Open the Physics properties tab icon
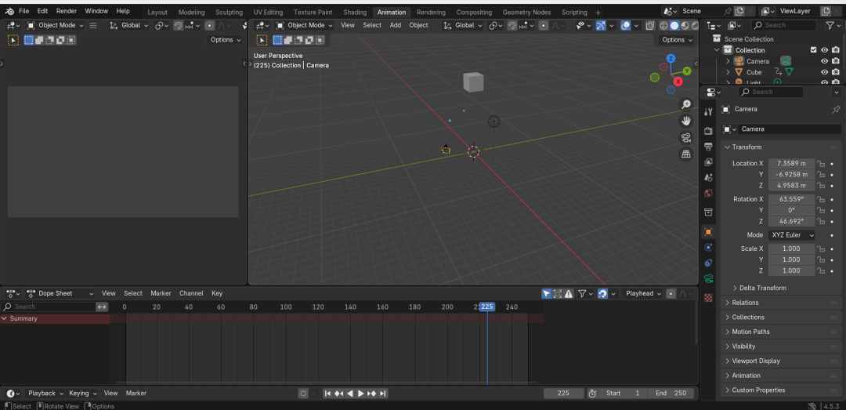The width and height of the screenshot is (846, 410). coord(708,248)
